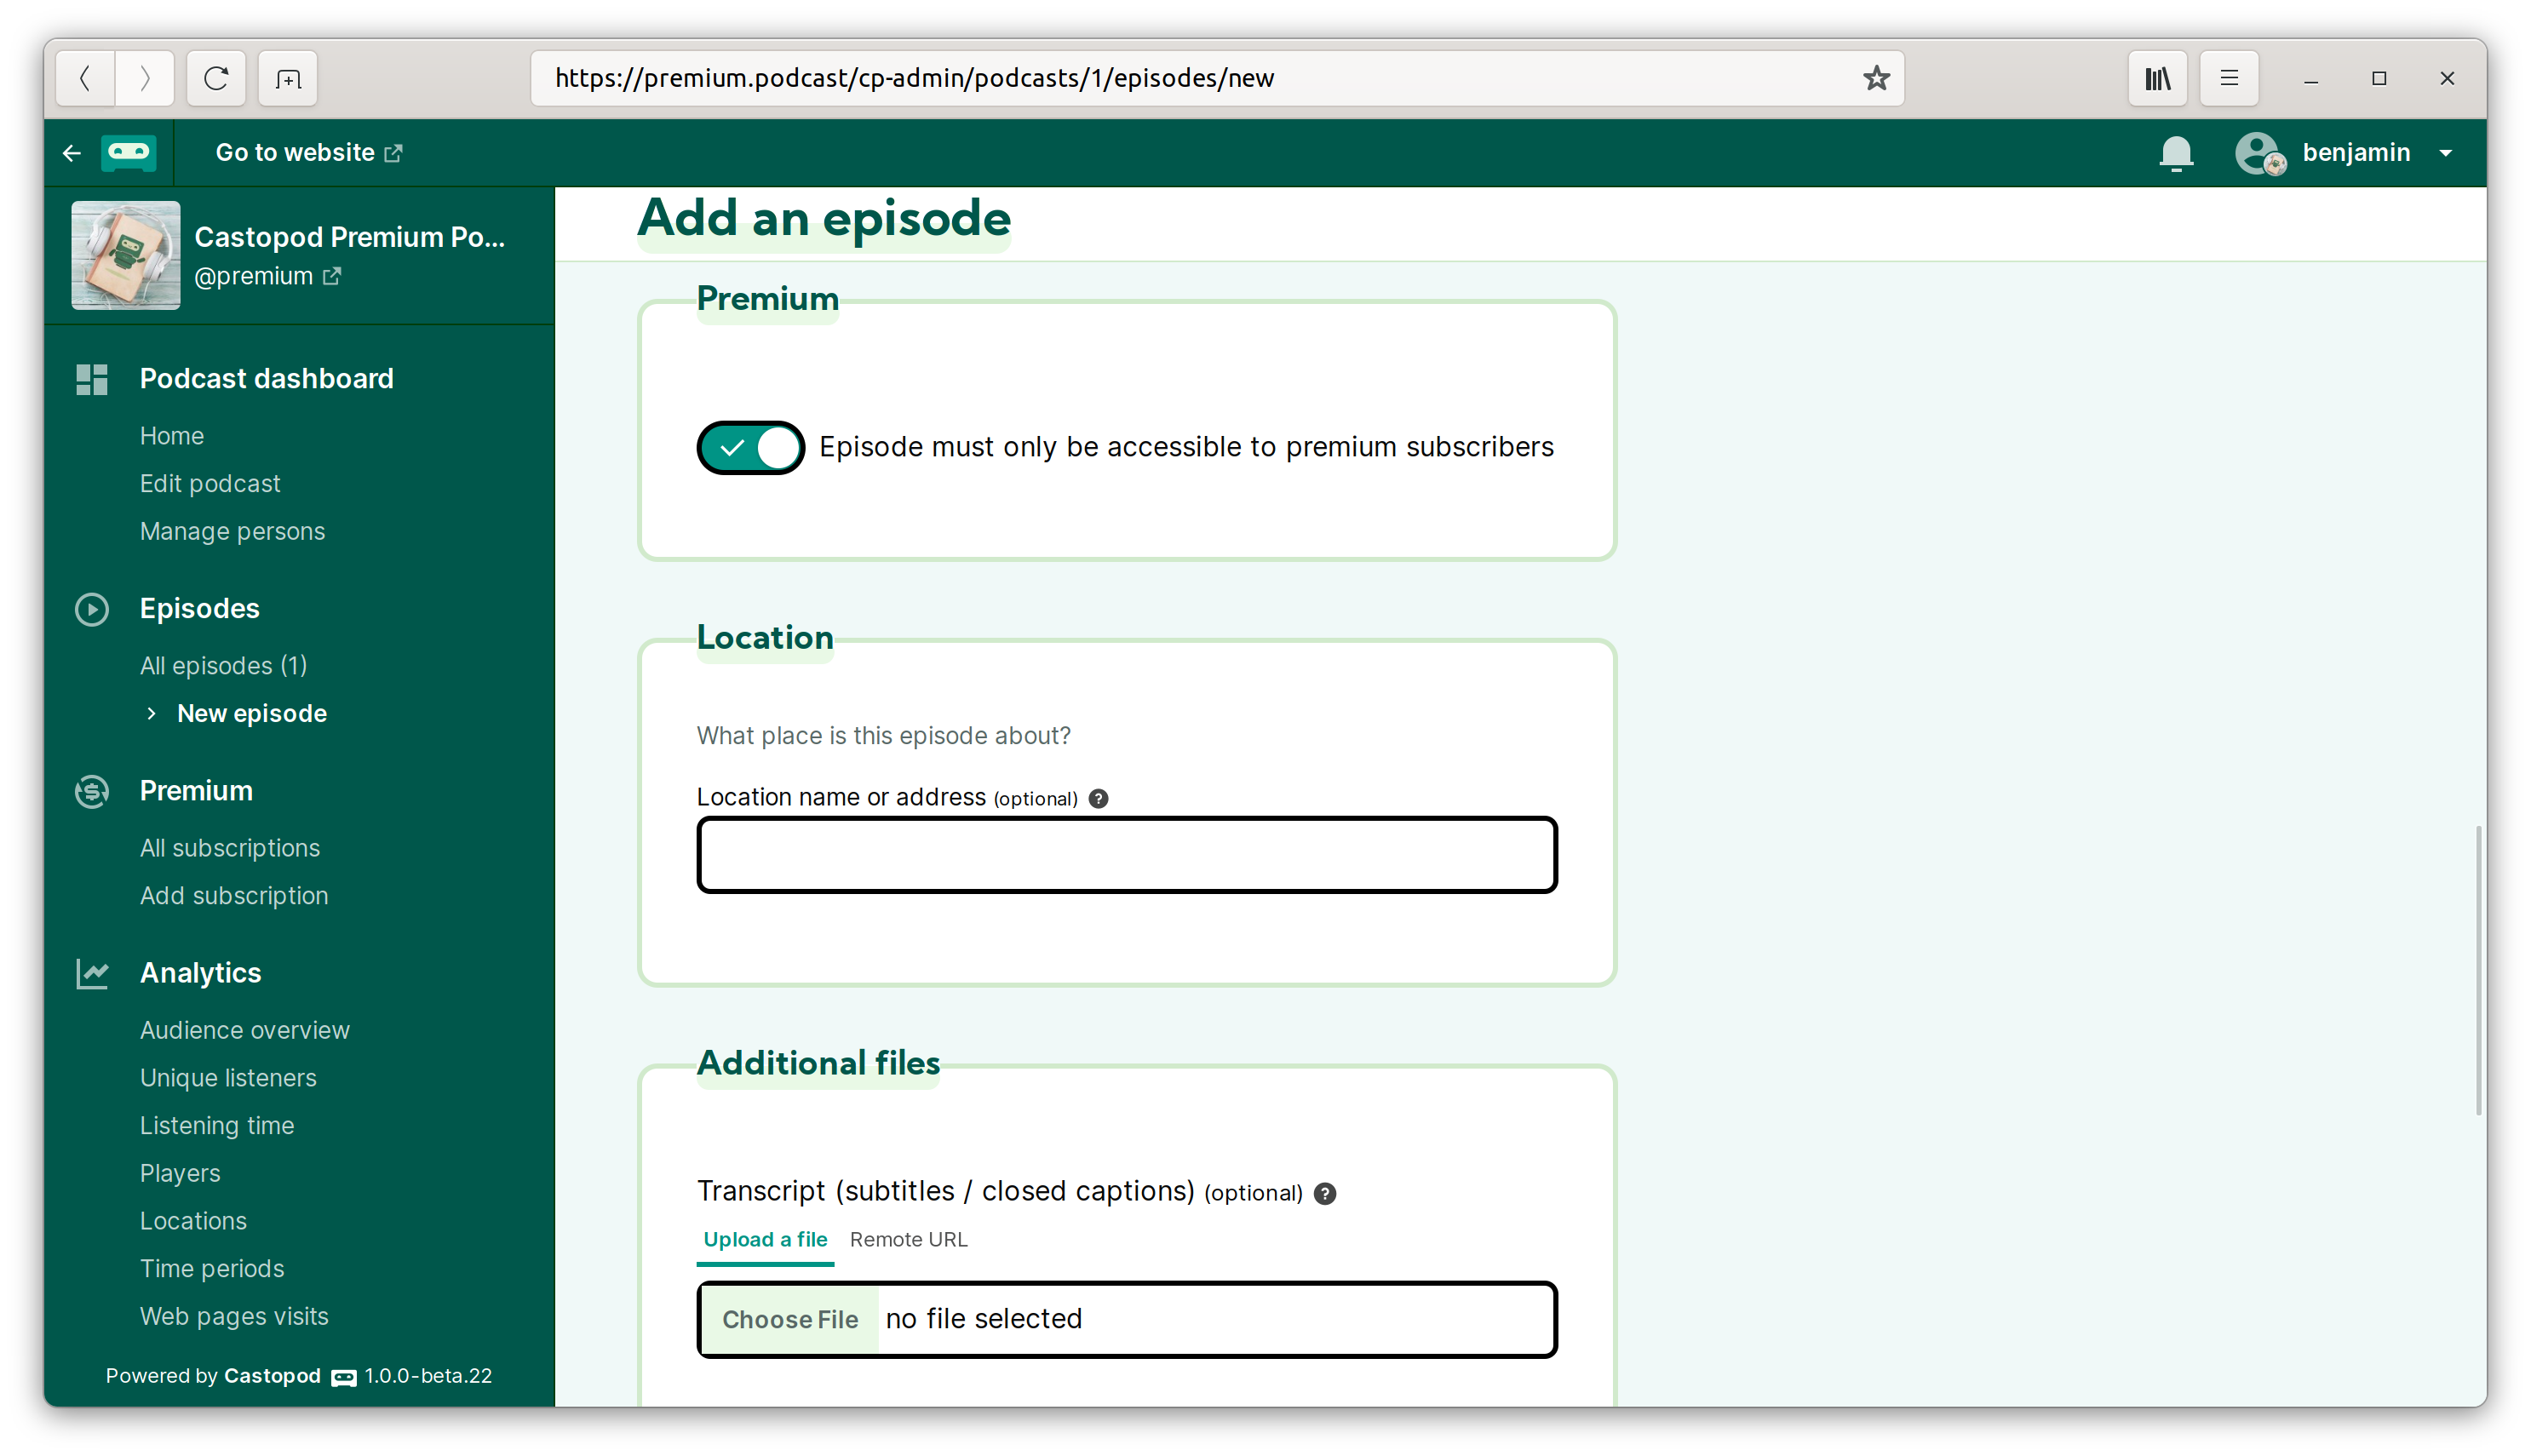2531x1456 pixels.
Task: Click the Location name input field
Action: 1127,853
